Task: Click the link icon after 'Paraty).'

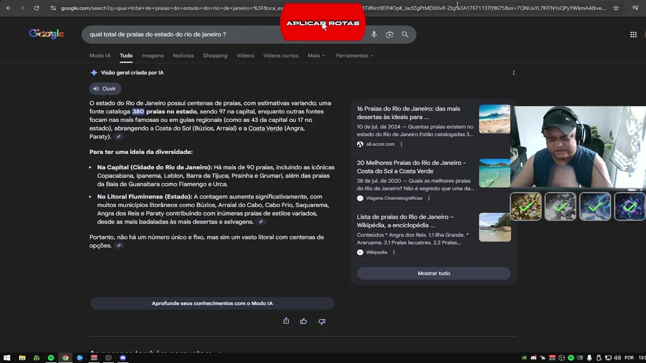Action: coord(119,137)
